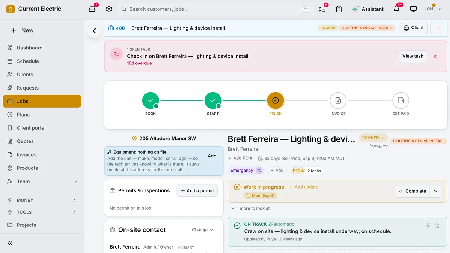Launch the Assistant
This screenshot has height=253, width=450.
(368, 9)
